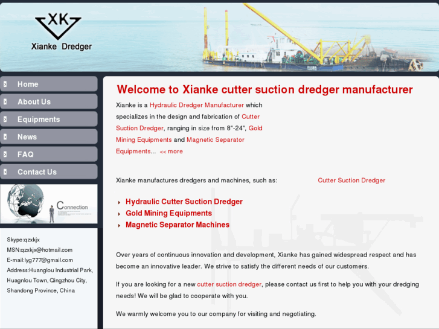Click the globe Connection thumbnail image

[48, 204]
